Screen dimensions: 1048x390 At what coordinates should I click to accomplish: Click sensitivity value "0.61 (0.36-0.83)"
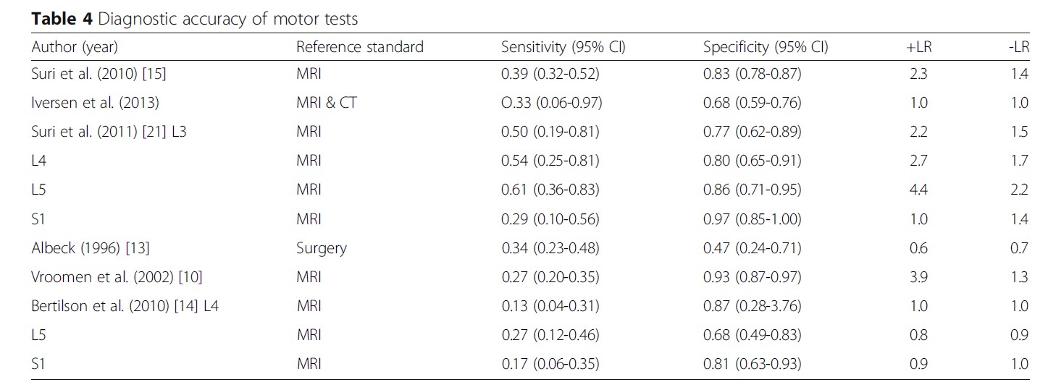tap(550, 190)
